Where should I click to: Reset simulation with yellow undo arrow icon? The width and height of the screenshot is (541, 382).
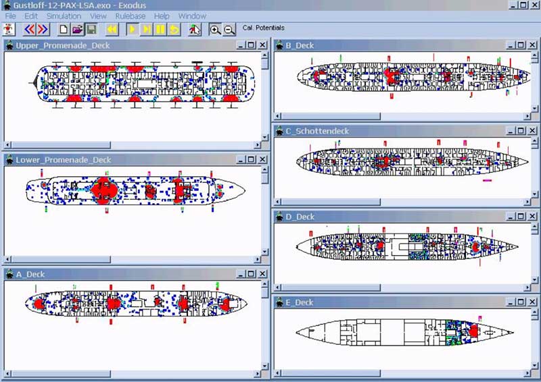click(x=174, y=29)
